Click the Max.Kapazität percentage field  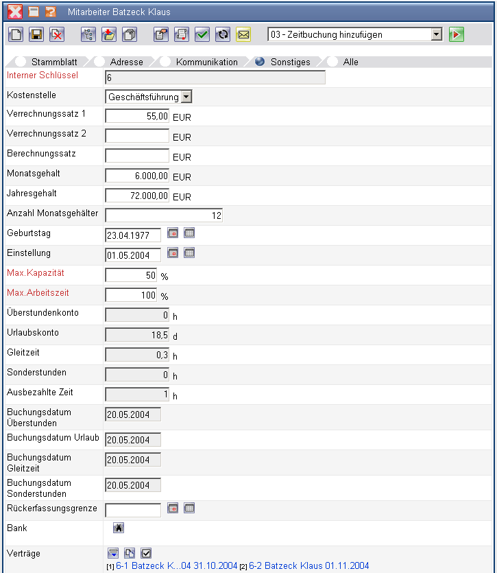pyautogui.click(x=132, y=276)
